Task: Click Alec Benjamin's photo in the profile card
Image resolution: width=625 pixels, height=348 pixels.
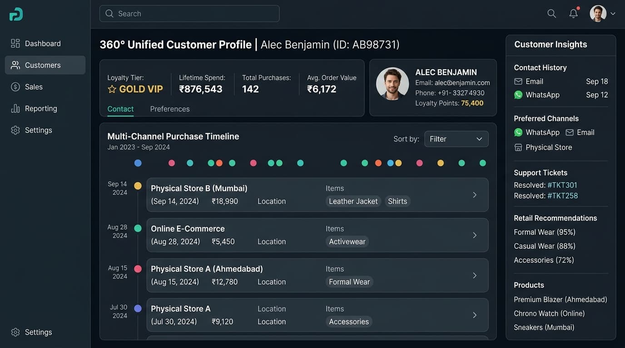Action: pos(392,84)
